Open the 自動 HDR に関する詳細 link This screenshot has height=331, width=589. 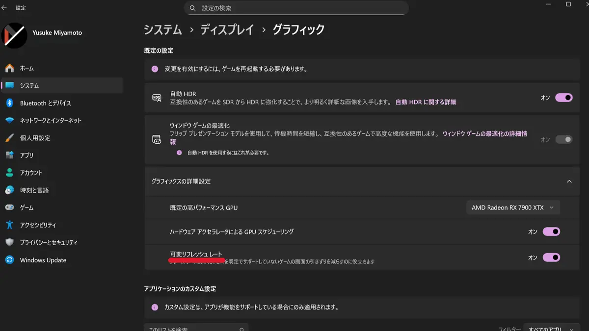click(x=426, y=102)
